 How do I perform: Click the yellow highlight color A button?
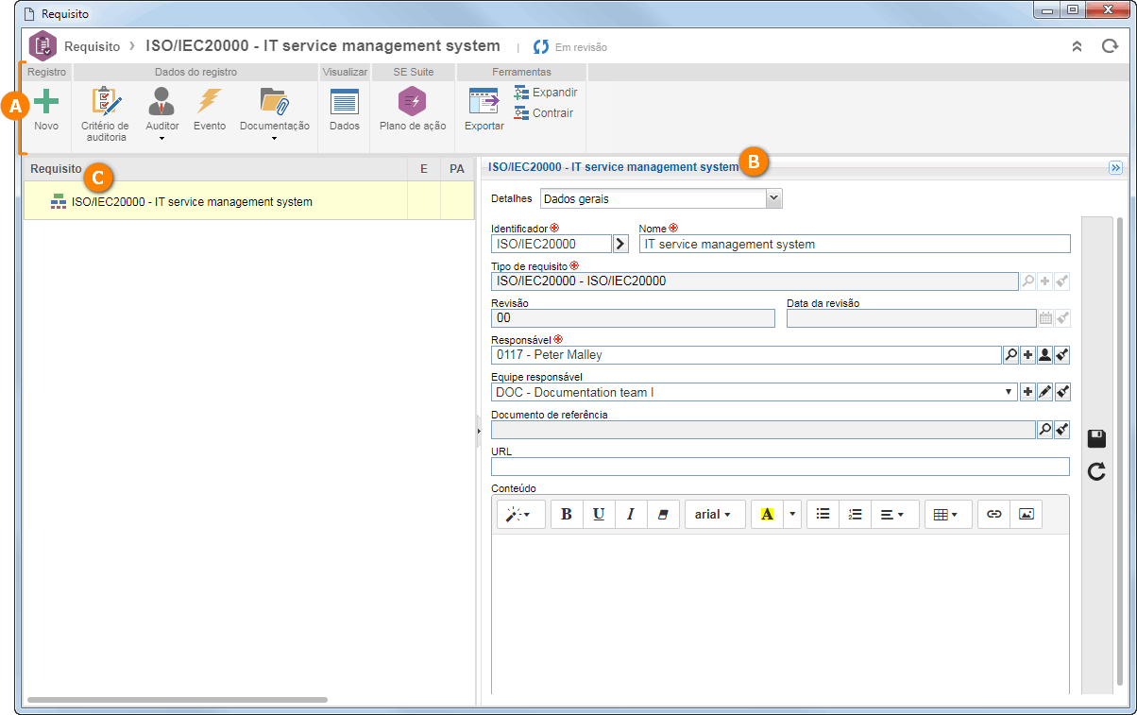point(767,514)
